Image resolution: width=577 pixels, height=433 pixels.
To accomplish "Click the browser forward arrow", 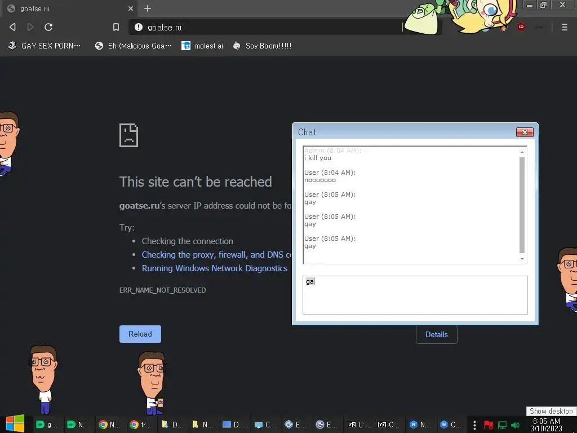I will pyautogui.click(x=30, y=27).
